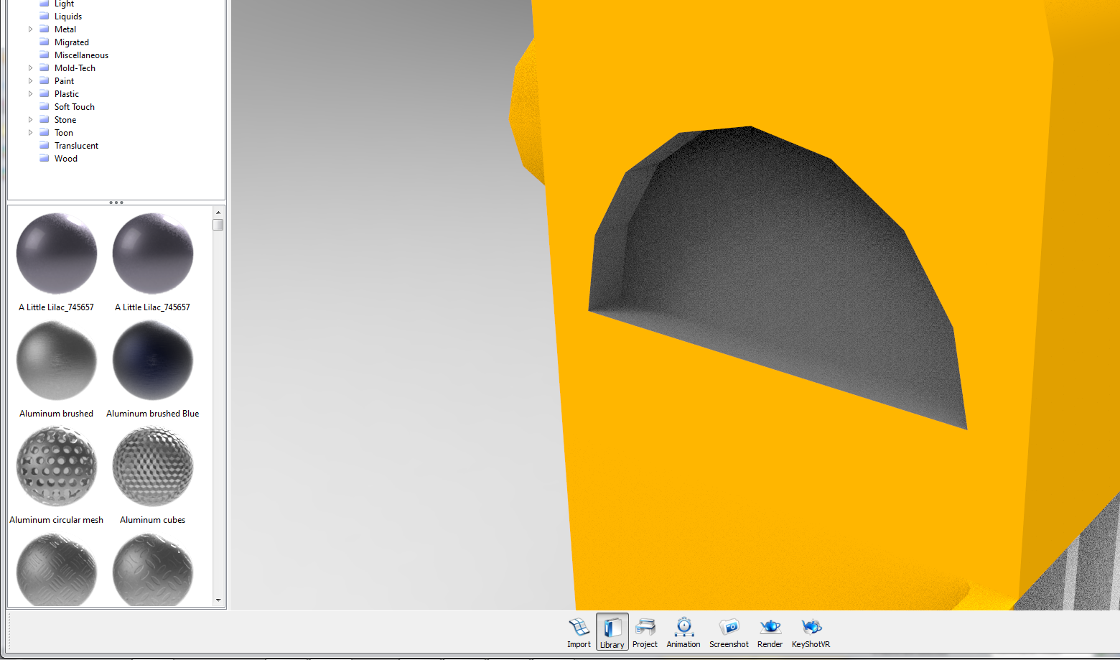Select the Translucent materials folder

(x=77, y=145)
